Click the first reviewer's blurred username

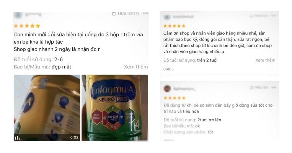[x=34, y=14]
